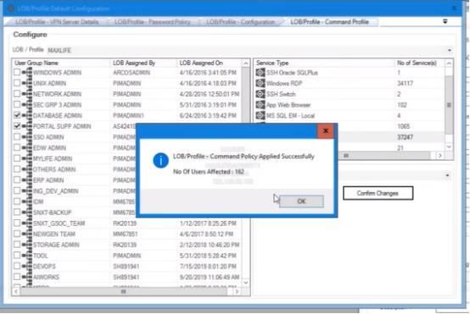Screen dimensions: 470x314
Task: Click service list vertical scrollbar thumb
Action: coord(449,105)
